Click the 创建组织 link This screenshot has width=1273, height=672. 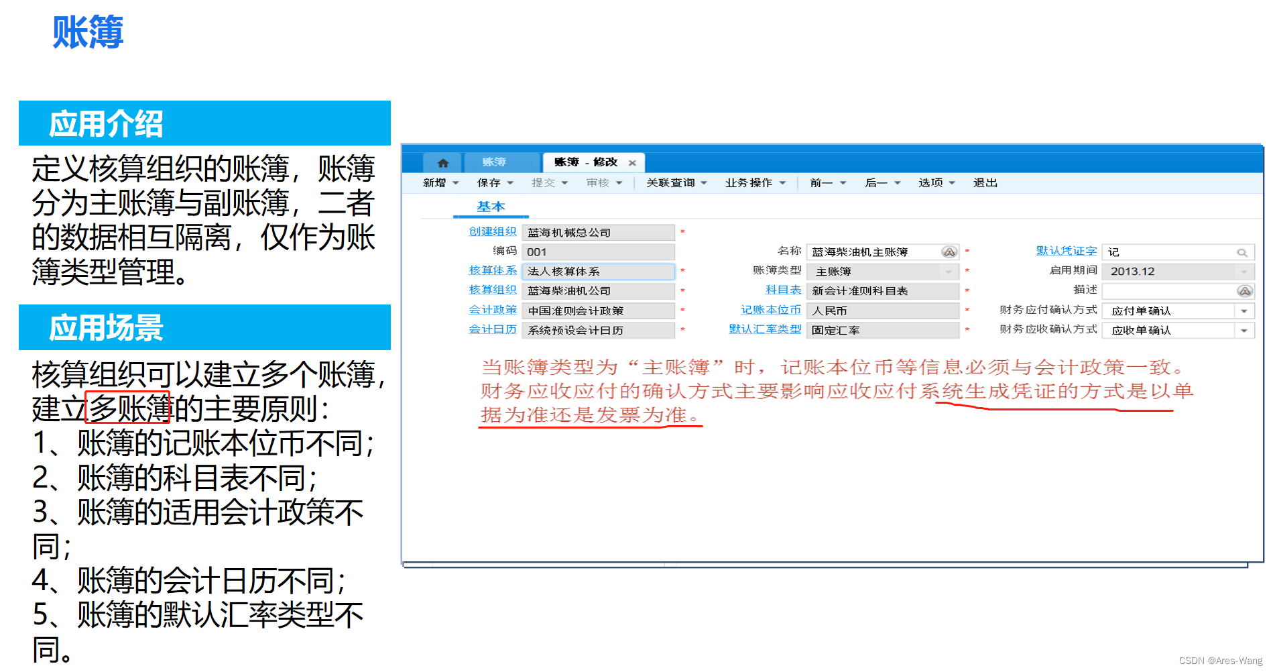[x=492, y=231]
